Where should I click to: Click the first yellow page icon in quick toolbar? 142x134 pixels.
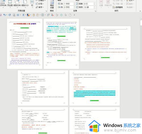(34, 15)
